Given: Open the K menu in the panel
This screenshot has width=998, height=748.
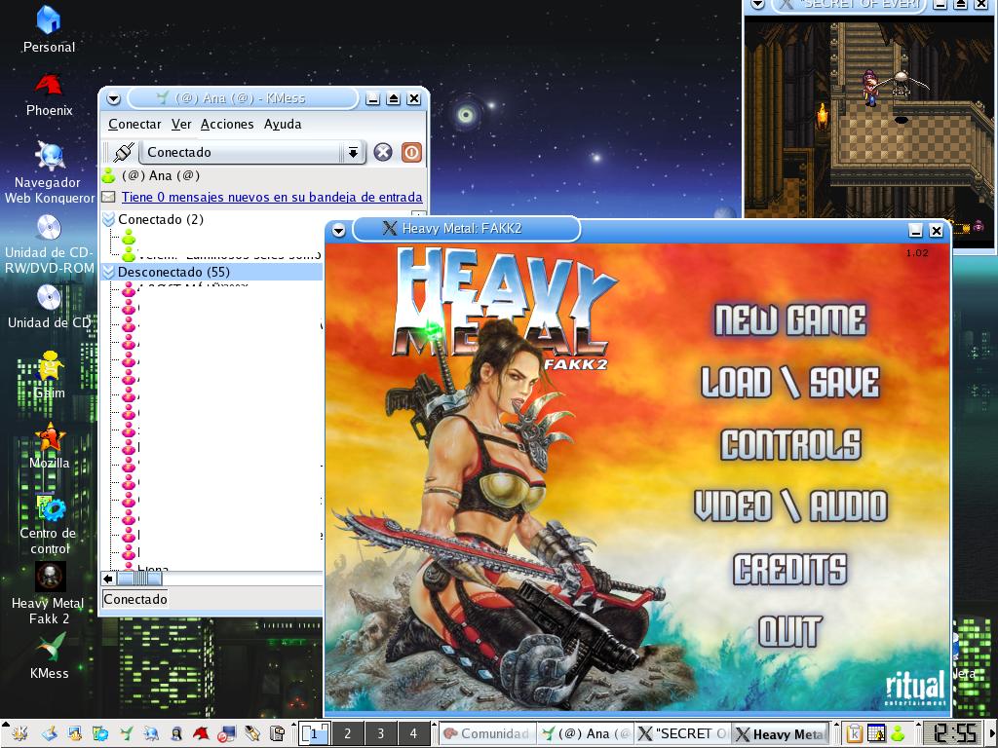Looking at the screenshot, I should point(19,734).
